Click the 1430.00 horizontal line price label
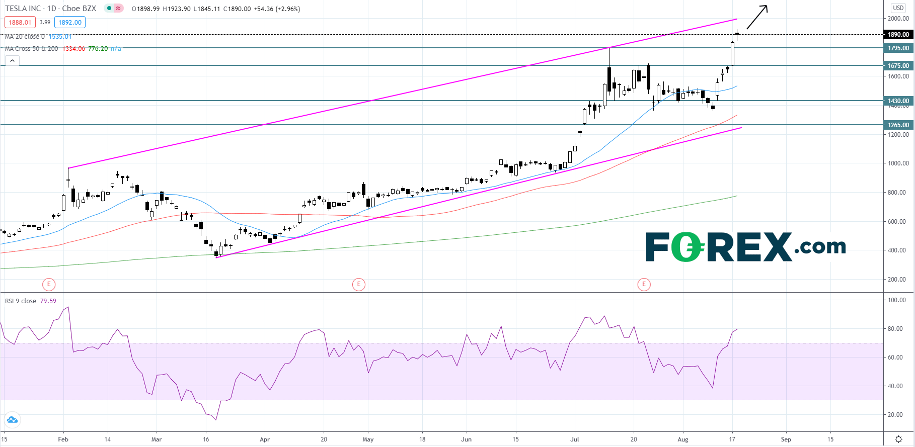Image resolution: width=915 pixels, height=447 pixels. click(x=898, y=101)
